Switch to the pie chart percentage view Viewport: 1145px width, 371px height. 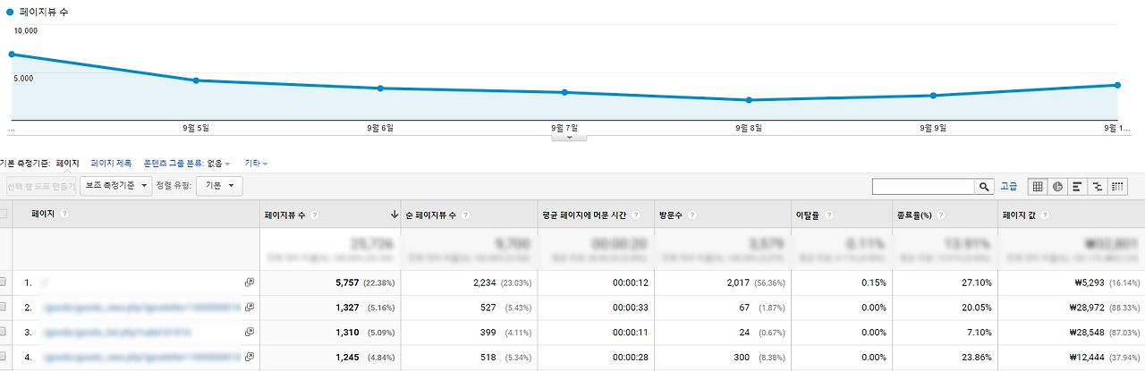(1056, 186)
